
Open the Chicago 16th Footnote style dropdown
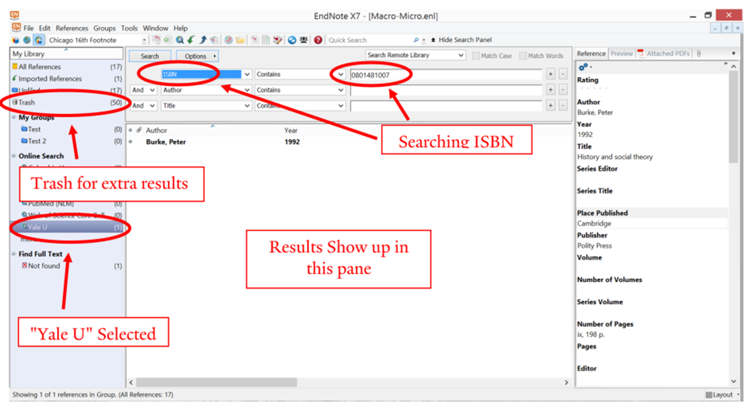[144, 40]
